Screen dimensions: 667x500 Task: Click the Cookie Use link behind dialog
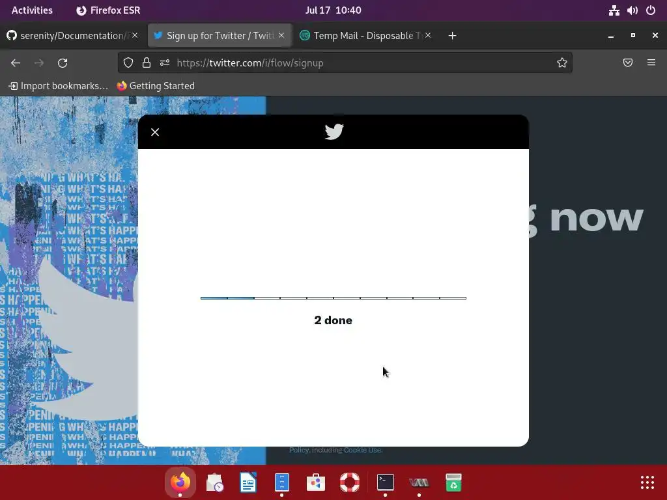tap(363, 450)
